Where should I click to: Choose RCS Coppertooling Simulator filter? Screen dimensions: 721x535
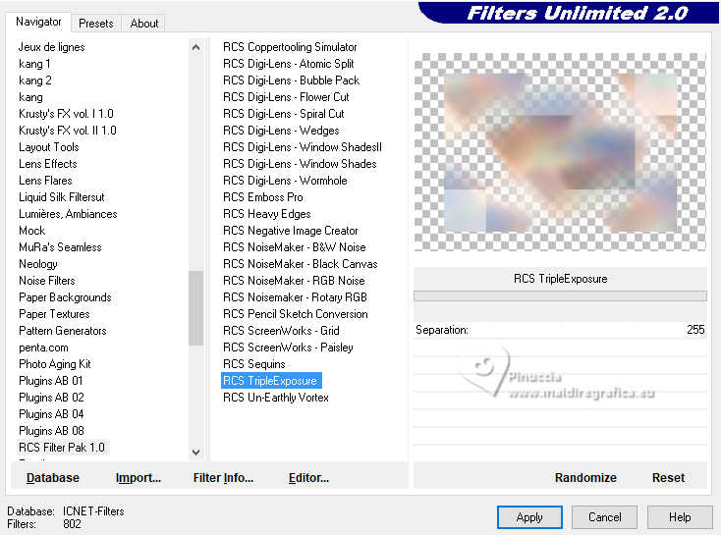coord(290,47)
